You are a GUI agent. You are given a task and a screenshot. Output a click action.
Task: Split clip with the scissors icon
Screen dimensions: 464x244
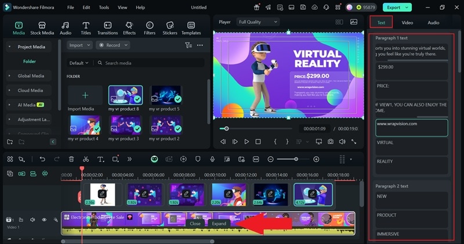[x=86, y=159]
